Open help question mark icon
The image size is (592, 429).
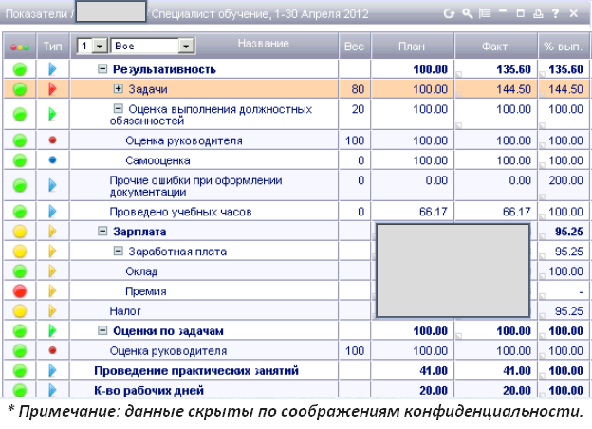pyautogui.click(x=555, y=13)
